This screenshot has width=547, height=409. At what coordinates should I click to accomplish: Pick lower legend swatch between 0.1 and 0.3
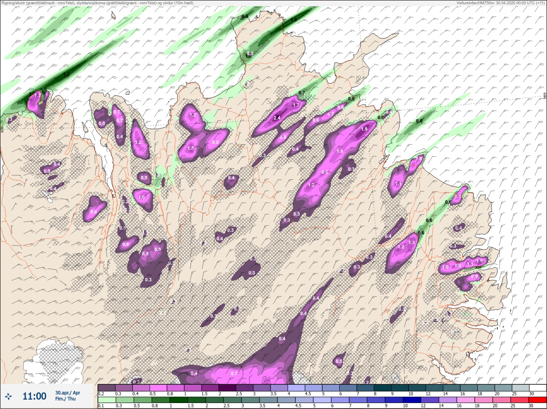[106, 400]
